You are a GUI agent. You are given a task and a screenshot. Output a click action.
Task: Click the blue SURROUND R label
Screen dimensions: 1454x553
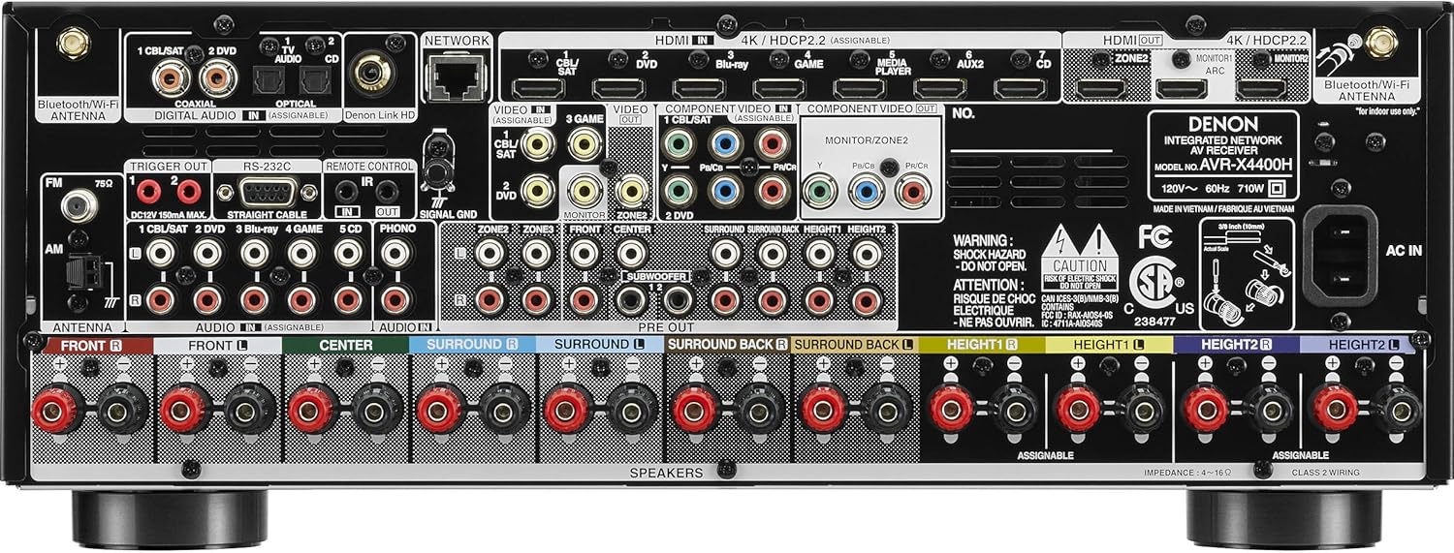point(472,345)
